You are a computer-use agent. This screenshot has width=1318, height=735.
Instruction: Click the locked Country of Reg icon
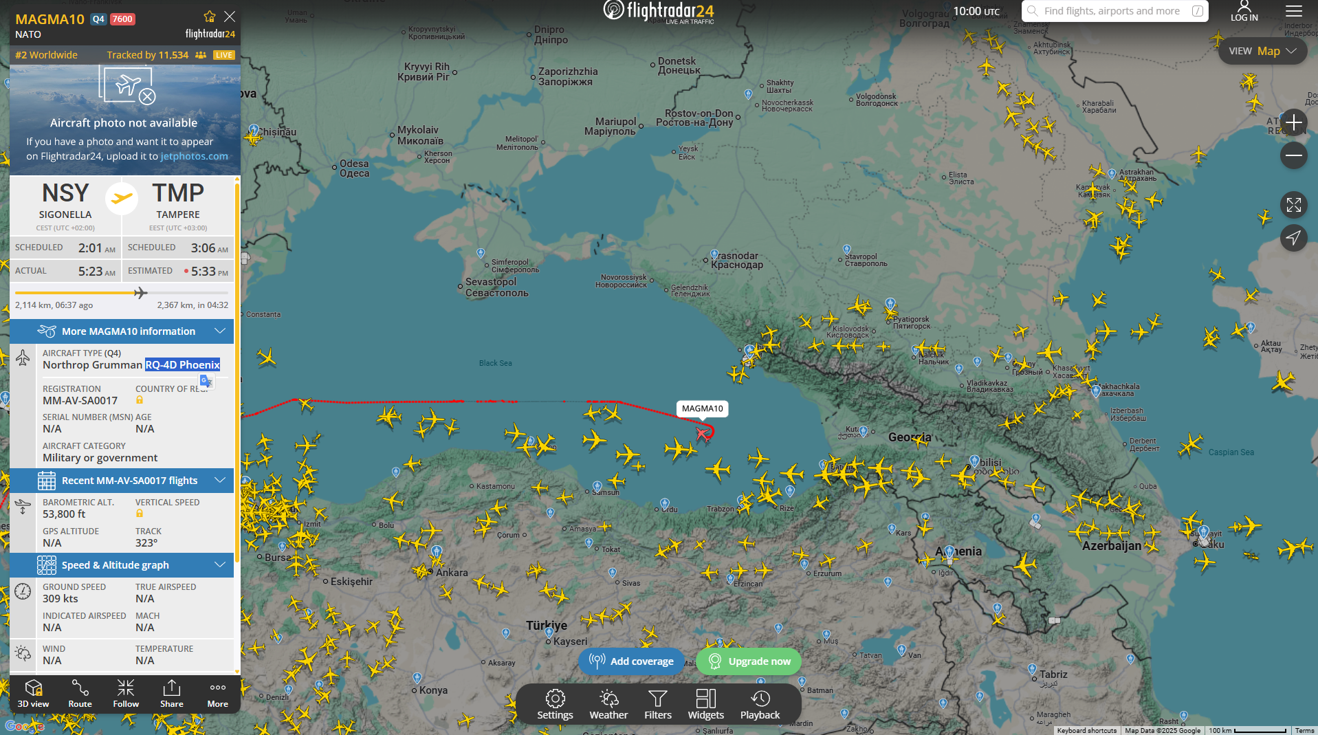coord(140,400)
